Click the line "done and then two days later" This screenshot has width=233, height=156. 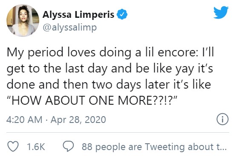[109, 84]
